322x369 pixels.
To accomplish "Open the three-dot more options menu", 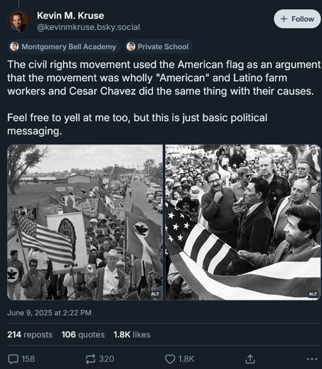I will (x=312, y=359).
